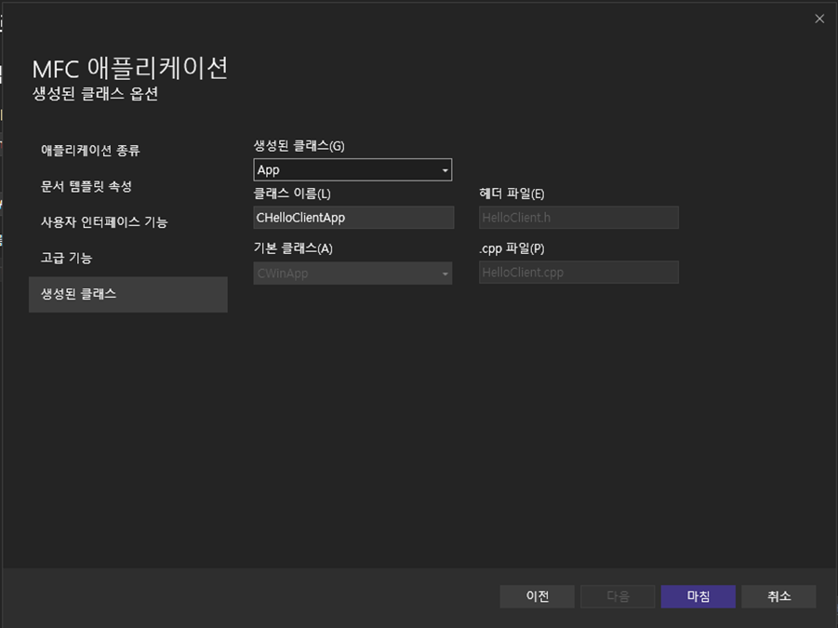Open the 문서 템플릿 속성 page
The width and height of the screenshot is (838, 628).
(x=128, y=186)
